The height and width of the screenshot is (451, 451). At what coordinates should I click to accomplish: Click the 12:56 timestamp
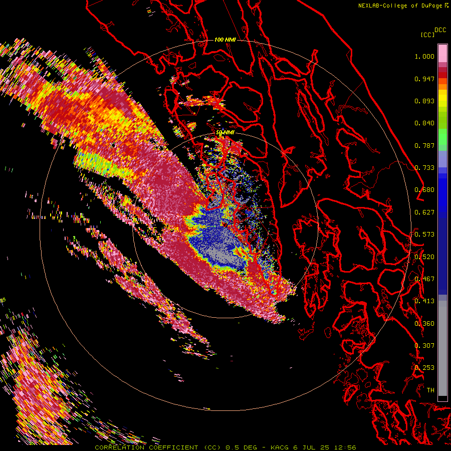point(345,447)
